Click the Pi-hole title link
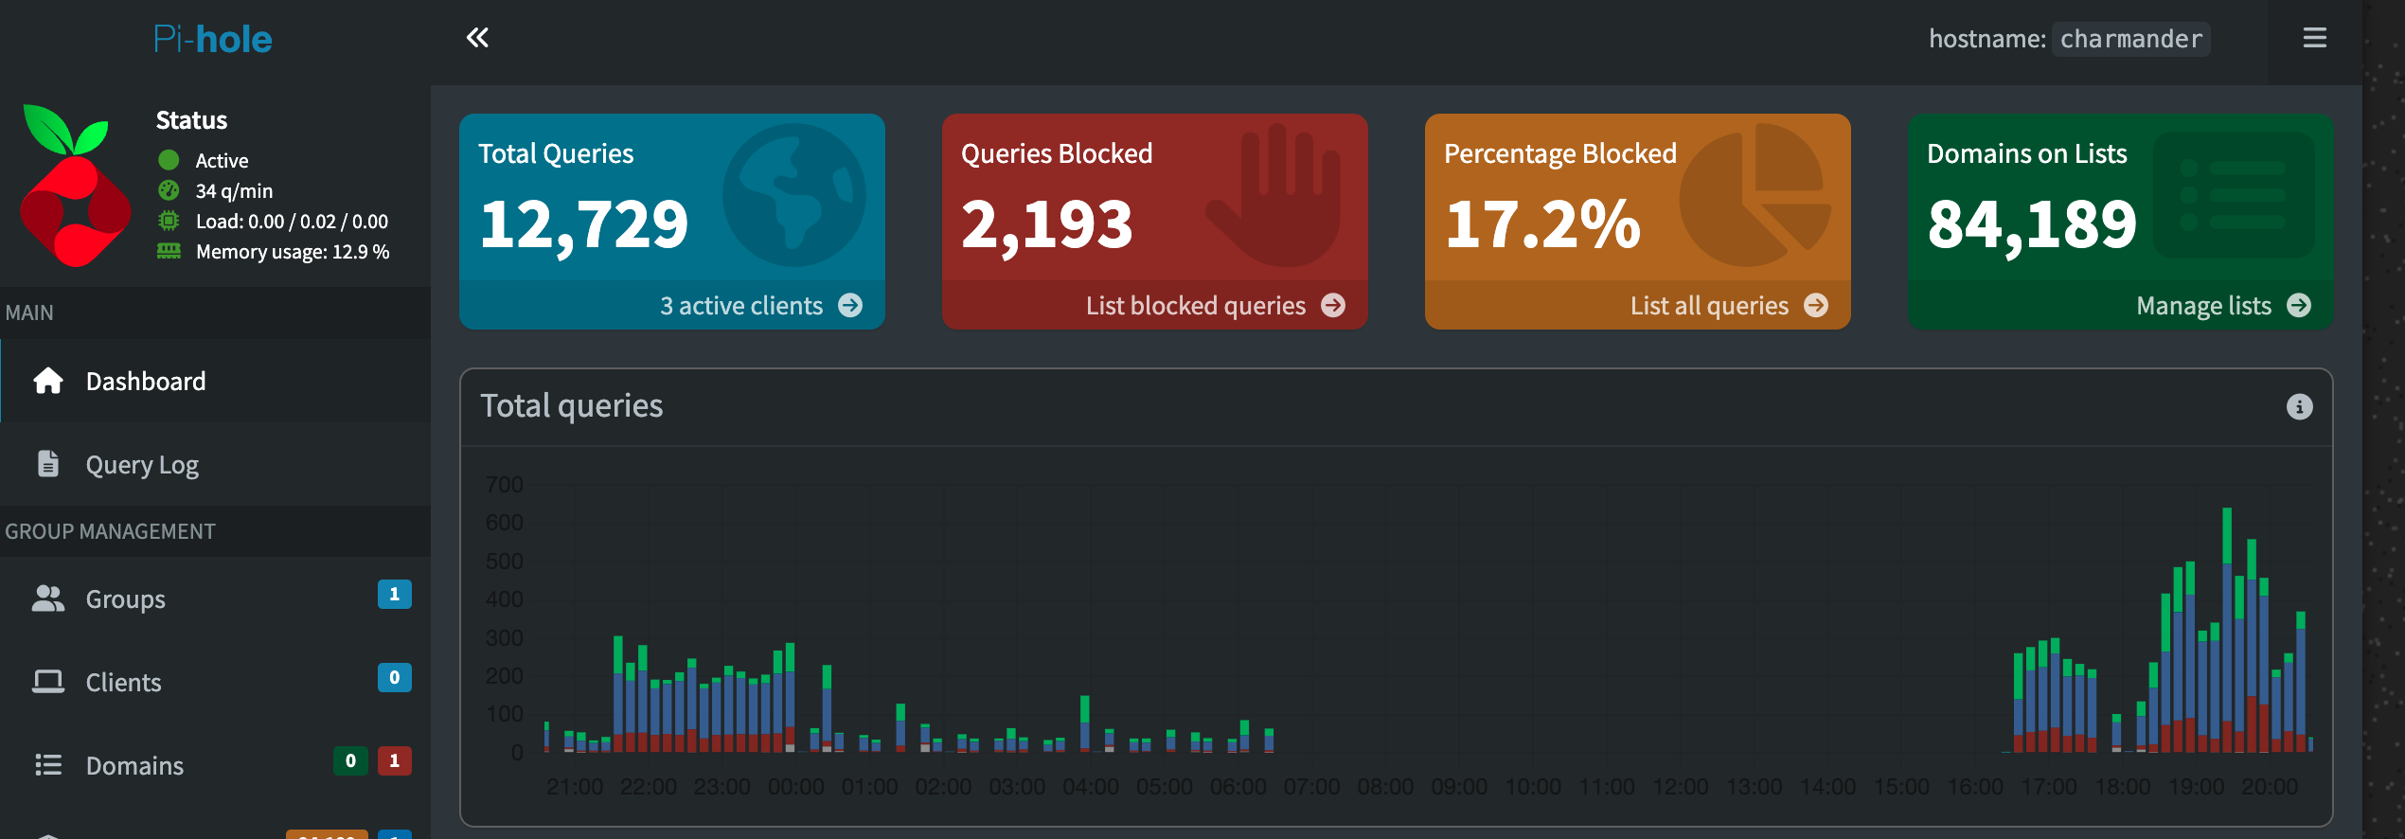2405x839 pixels. pyautogui.click(x=213, y=39)
